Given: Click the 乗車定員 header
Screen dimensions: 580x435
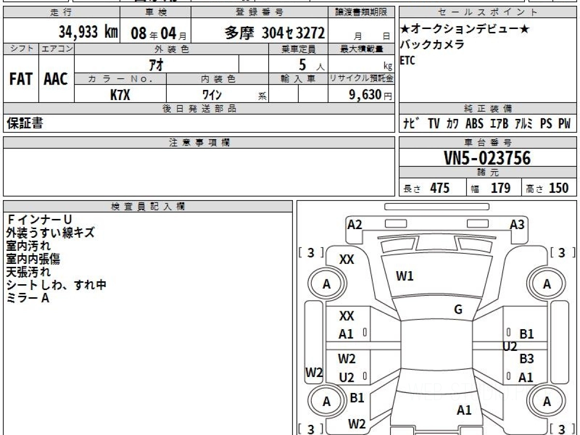Looking at the screenshot, I should pos(298,49).
